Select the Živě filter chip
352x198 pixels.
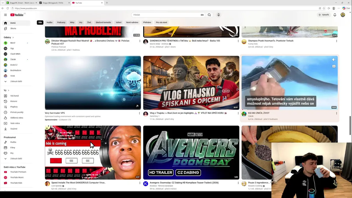tap(89, 23)
